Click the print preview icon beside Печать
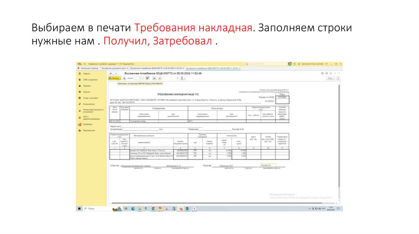The width and height of the screenshot is (419, 234). click(x=124, y=78)
